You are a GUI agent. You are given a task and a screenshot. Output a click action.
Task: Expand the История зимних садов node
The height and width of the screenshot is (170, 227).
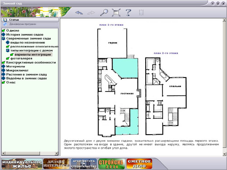pyautogui.click(x=4, y=34)
